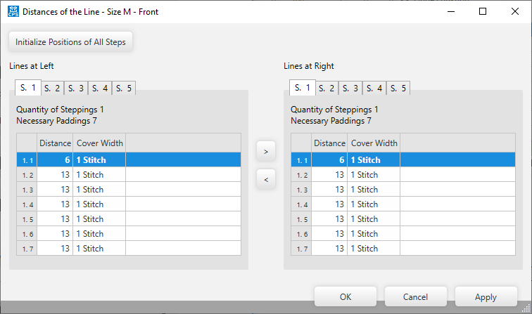532x314 pixels.
Task: Click Distance cell of left row 1.1
Action: [x=55, y=160]
